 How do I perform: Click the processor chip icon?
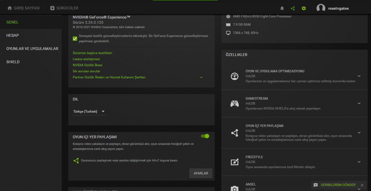(x=228, y=16)
